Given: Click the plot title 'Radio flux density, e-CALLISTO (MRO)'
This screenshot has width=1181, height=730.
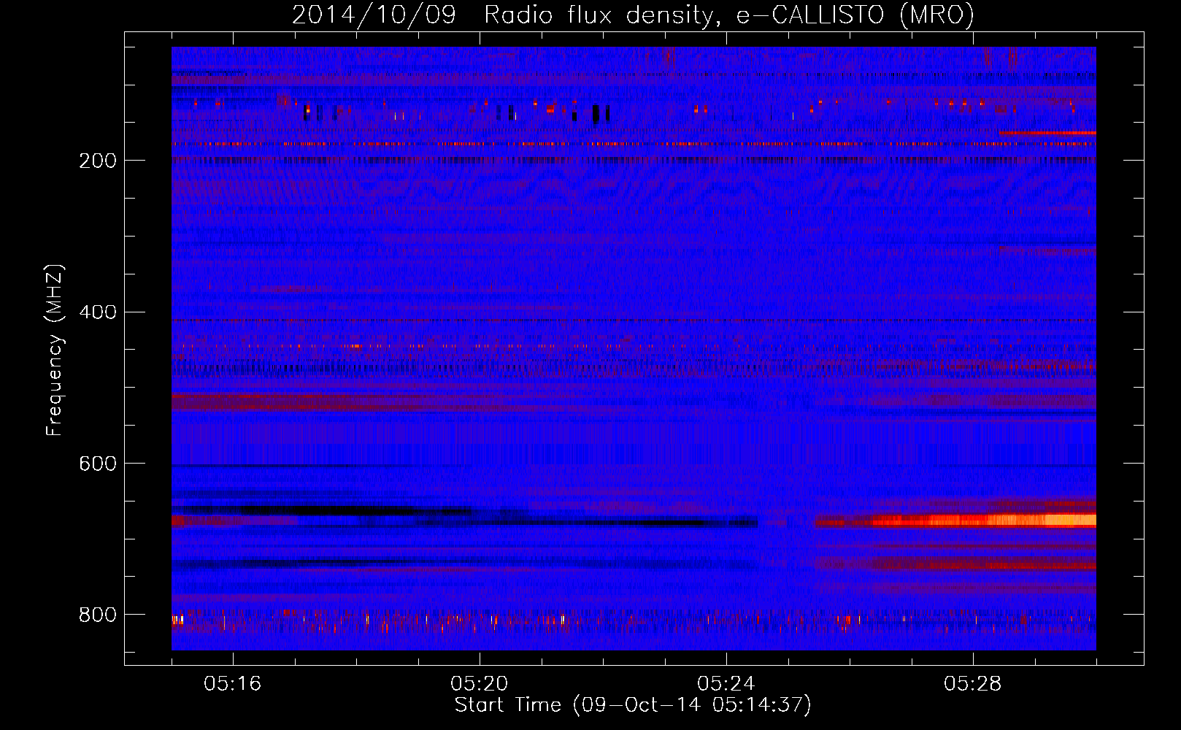Looking at the screenshot, I should (728, 15).
